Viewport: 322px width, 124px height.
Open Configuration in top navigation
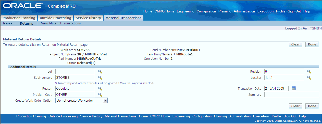coord(206,11)
